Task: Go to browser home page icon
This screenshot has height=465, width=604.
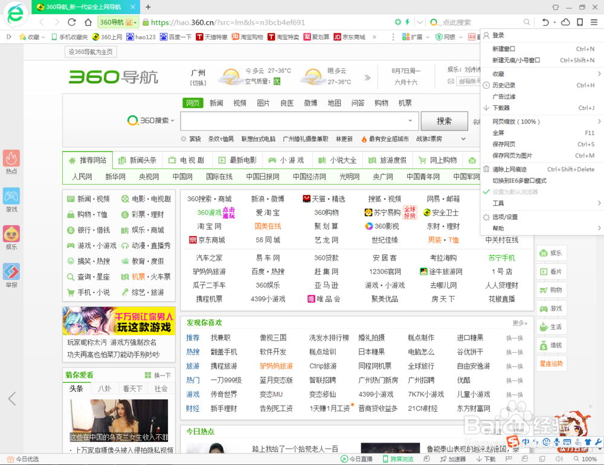Action: point(88,22)
